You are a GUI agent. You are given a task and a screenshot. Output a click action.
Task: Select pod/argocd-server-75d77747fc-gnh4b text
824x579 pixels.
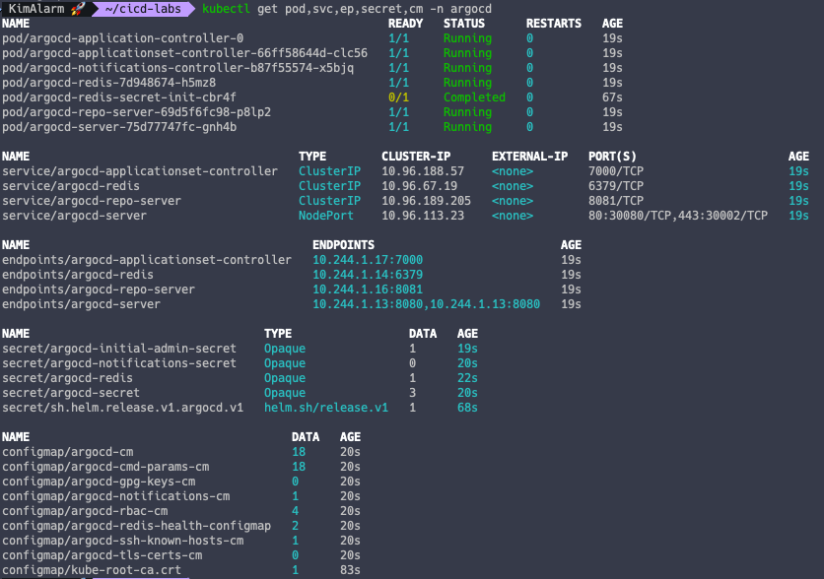tap(118, 126)
